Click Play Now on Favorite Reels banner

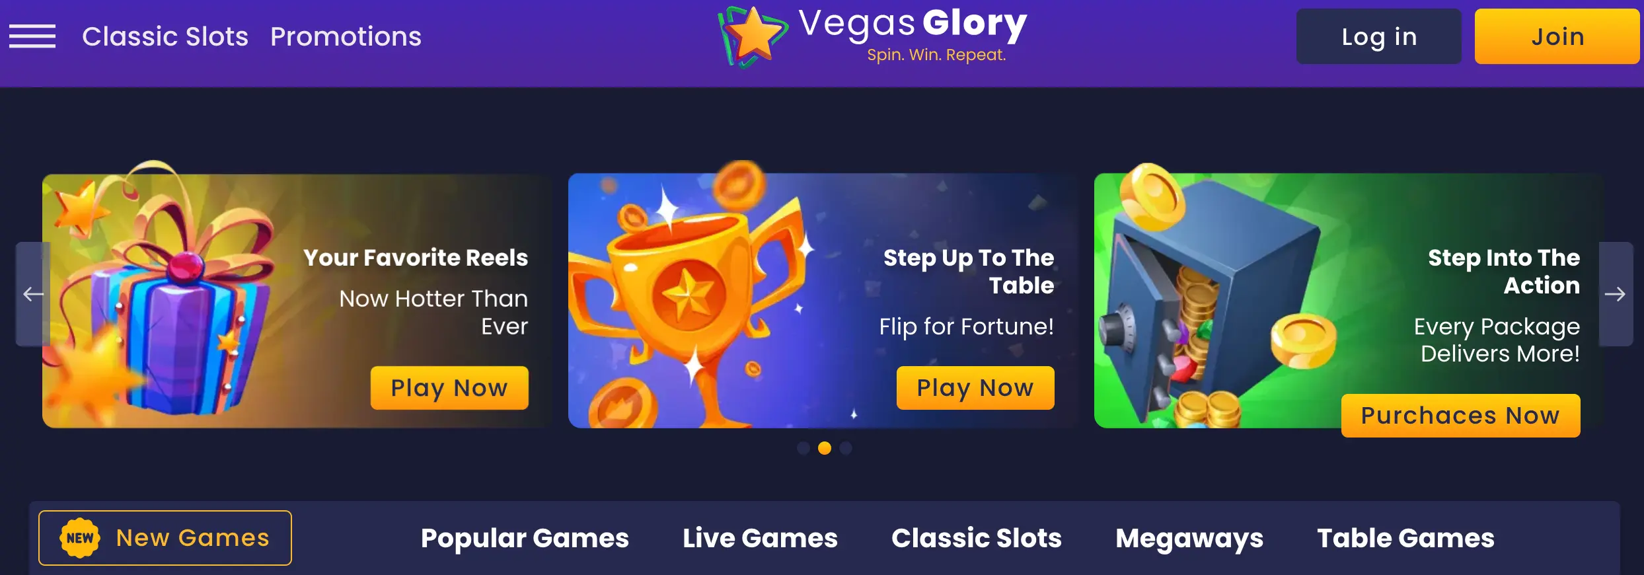pyautogui.click(x=449, y=388)
